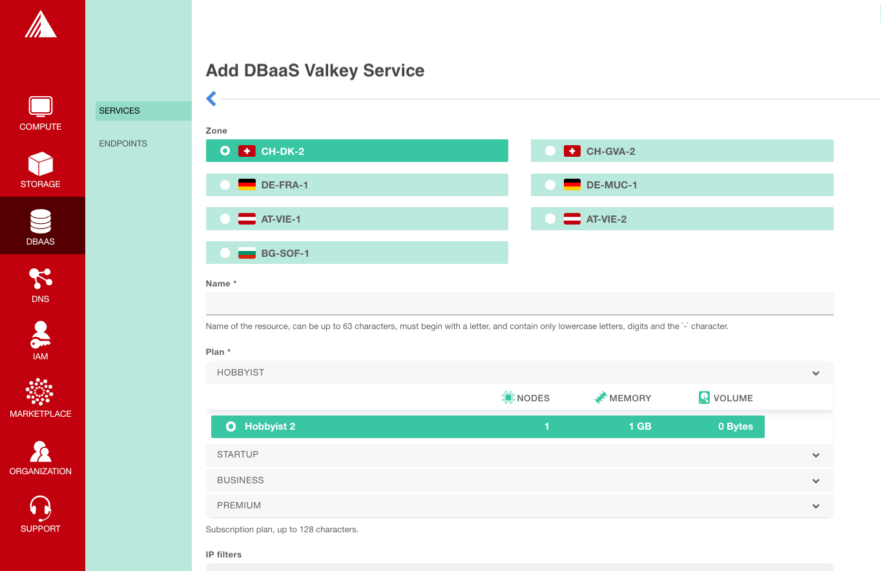
Task: Select the STORAGE icon in sidebar
Action: (40, 170)
